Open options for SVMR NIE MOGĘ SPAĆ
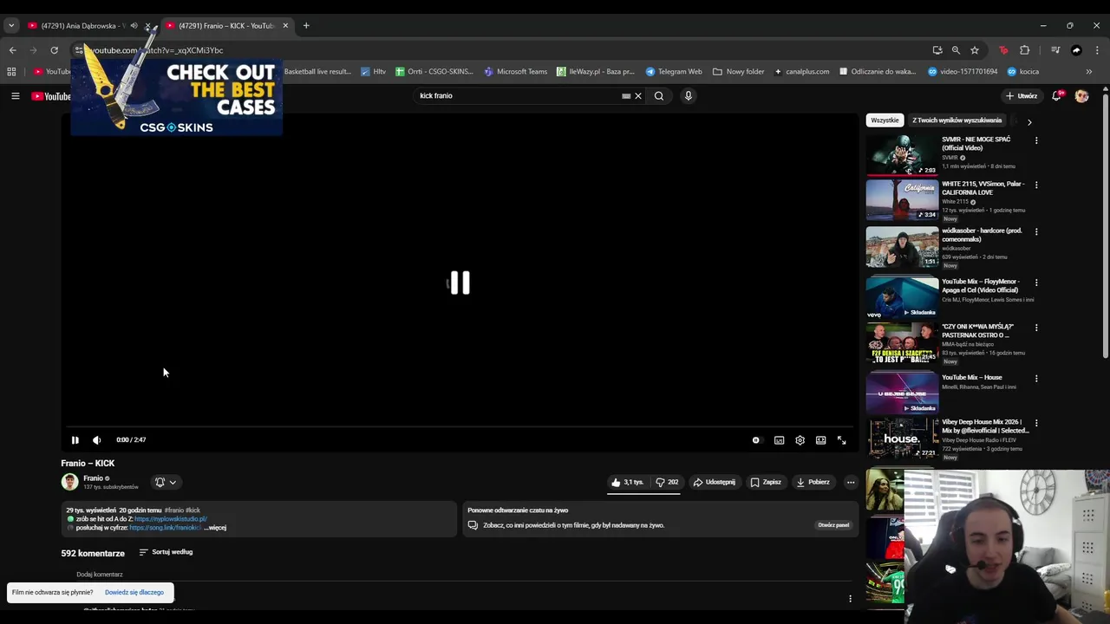The height and width of the screenshot is (624, 1110). pos(1035,140)
